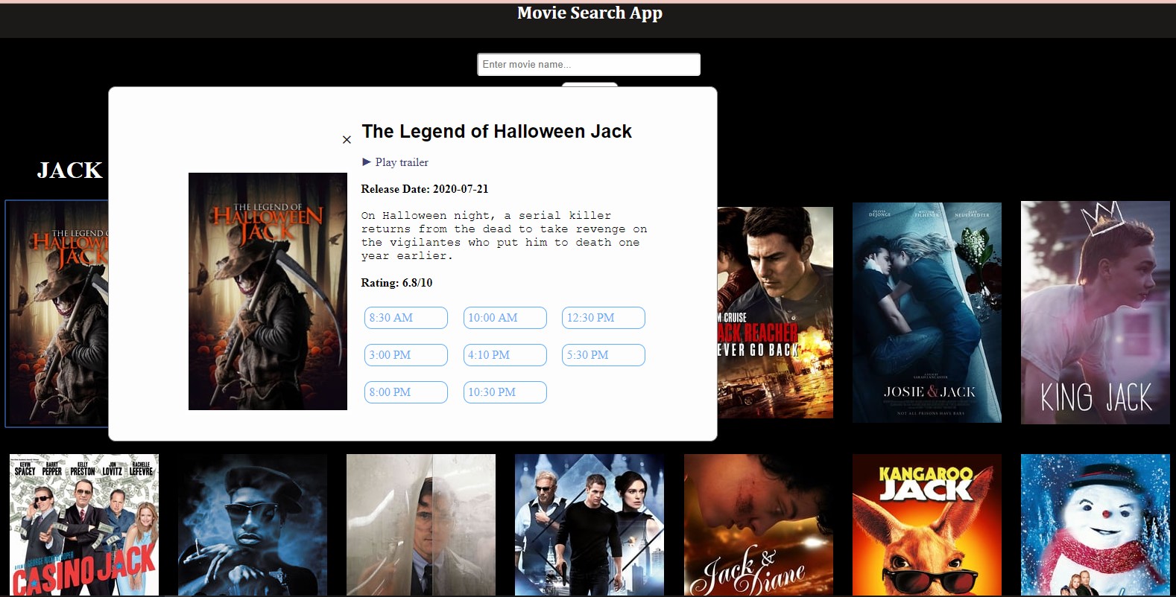Image resolution: width=1176 pixels, height=597 pixels.
Task: Open the Kangaroo Jack movie poster
Action: 927,525
